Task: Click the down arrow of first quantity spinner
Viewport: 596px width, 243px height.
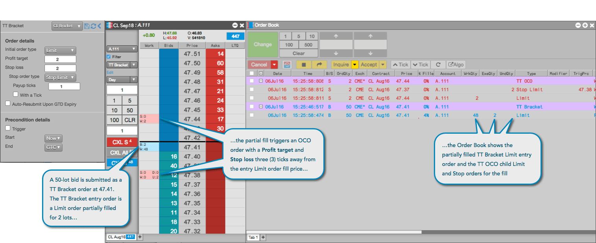Action: tap(336, 53)
